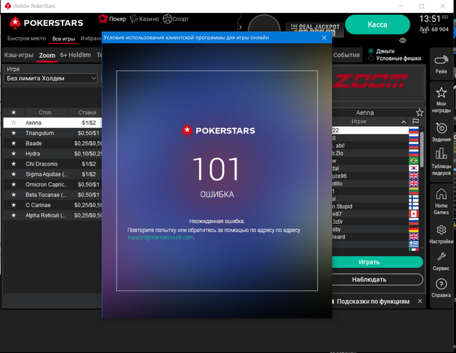Open the Без лимита Холдем dropdown

coord(51,78)
